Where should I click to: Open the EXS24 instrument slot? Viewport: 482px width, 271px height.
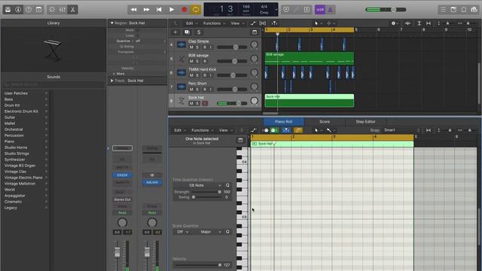click(x=122, y=175)
